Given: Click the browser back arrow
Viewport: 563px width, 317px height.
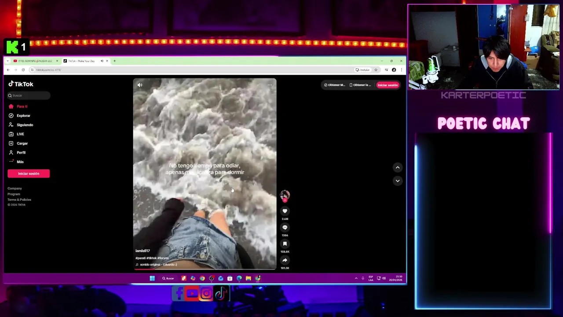Looking at the screenshot, I should click(8, 70).
